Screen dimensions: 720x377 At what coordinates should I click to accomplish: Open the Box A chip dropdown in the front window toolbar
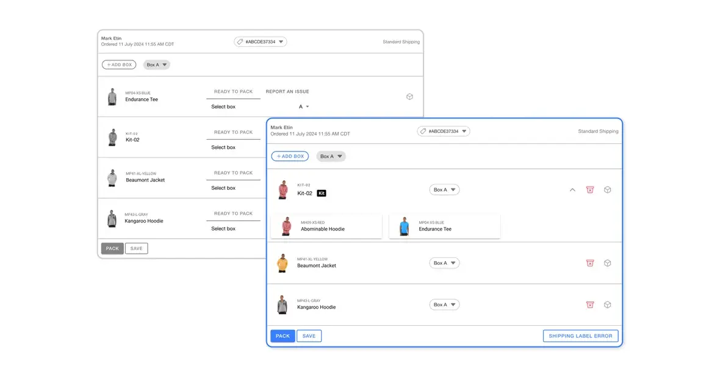pos(331,156)
